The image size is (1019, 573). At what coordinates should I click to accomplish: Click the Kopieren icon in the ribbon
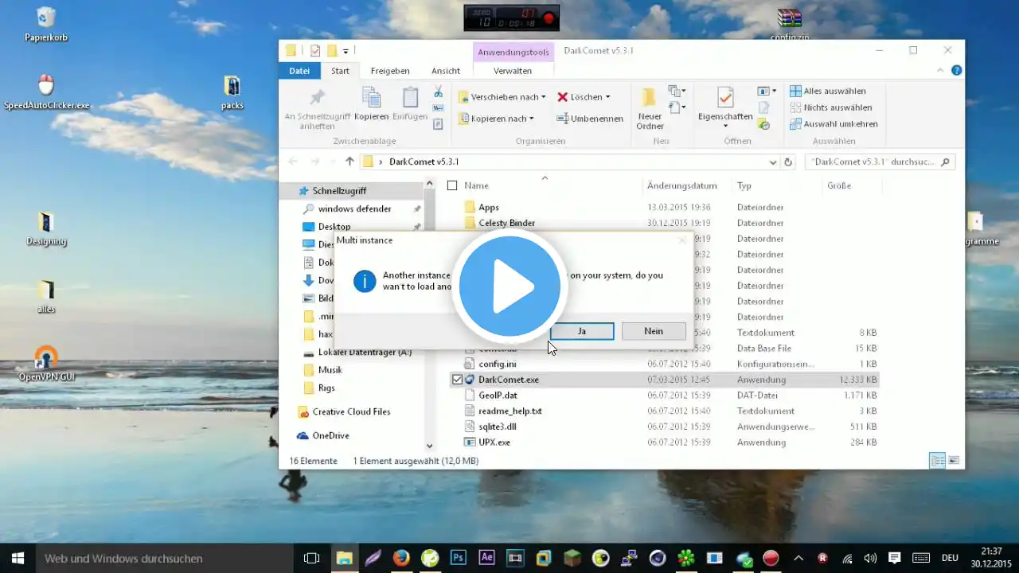tap(371, 99)
